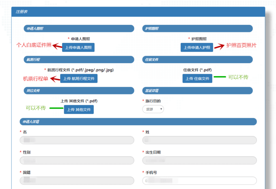
Task: Select the 性别 field
Action: pyautogui.click(x=77, y=160)
